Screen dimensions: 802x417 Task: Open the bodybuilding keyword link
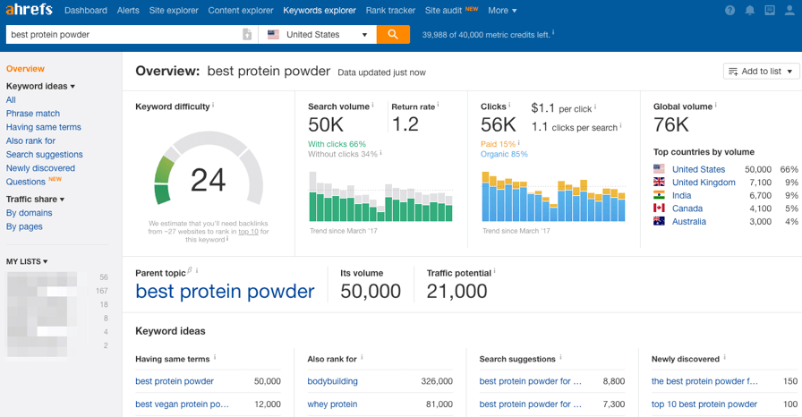pyautogui.click(x=332, y=380)
